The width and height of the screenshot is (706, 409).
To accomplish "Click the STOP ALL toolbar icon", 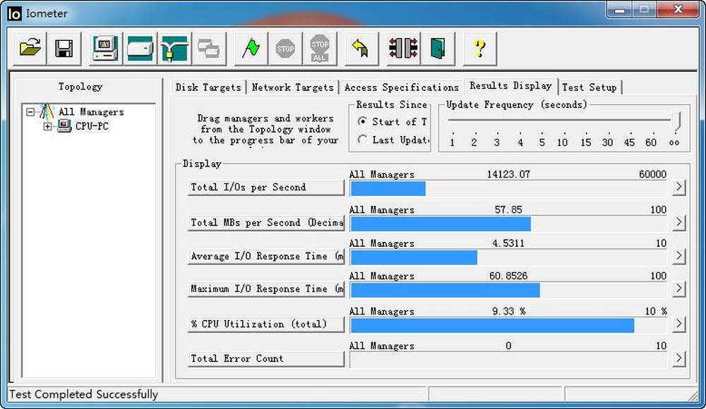I will (320, 48).
